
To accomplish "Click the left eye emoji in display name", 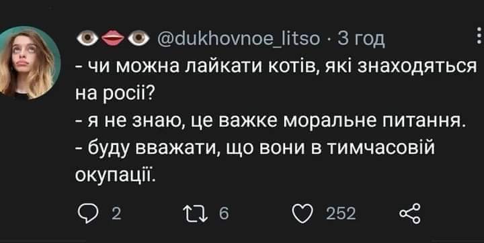I will 87,39.
